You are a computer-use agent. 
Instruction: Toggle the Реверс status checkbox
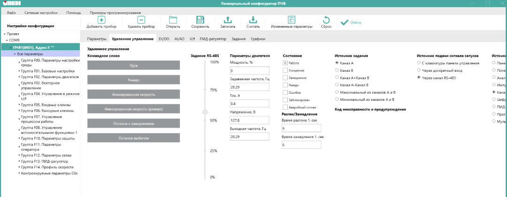[x=285, y=85]
